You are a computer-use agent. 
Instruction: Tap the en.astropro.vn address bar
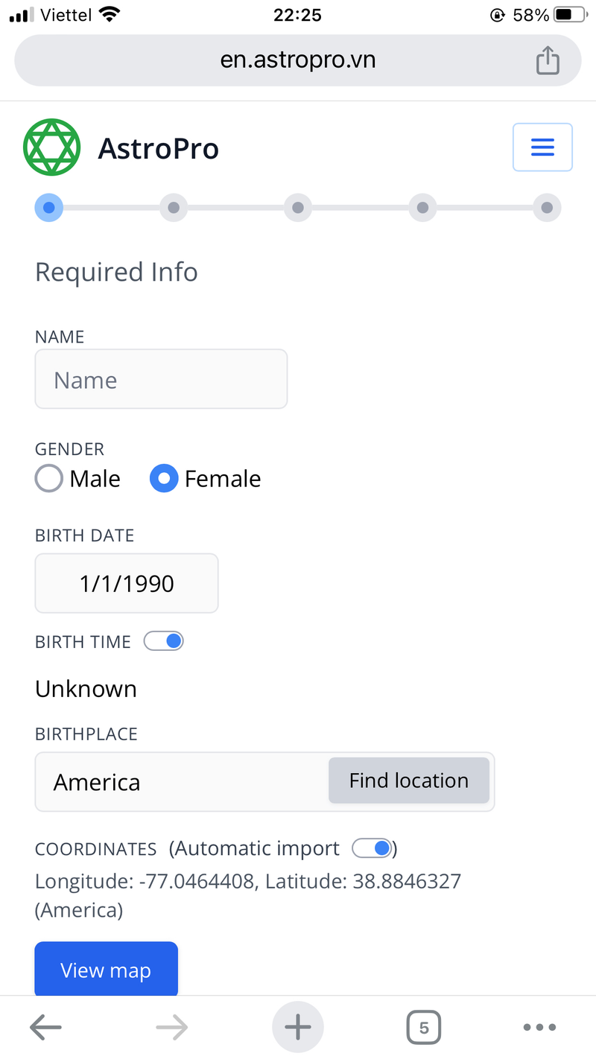point(298,60)
